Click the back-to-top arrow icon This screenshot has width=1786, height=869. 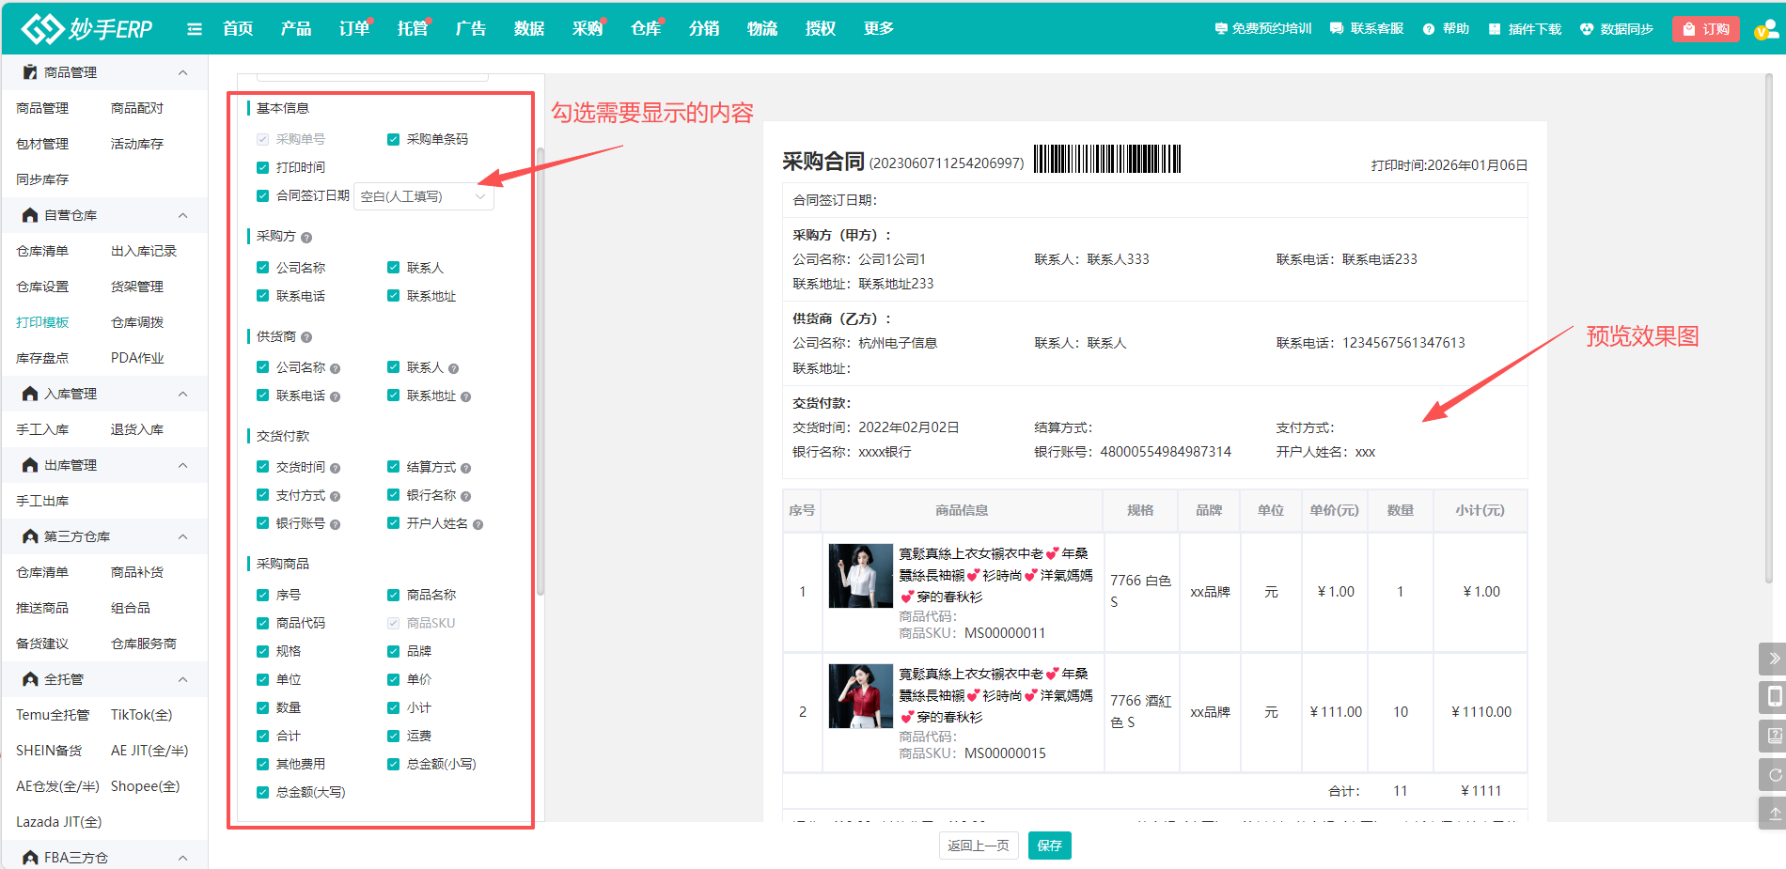[1773, 814]
